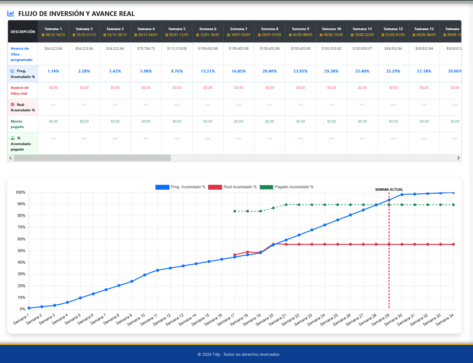
Task: Click the line chart icon in Prog. Acumulado row
Action: pos(13,71)
